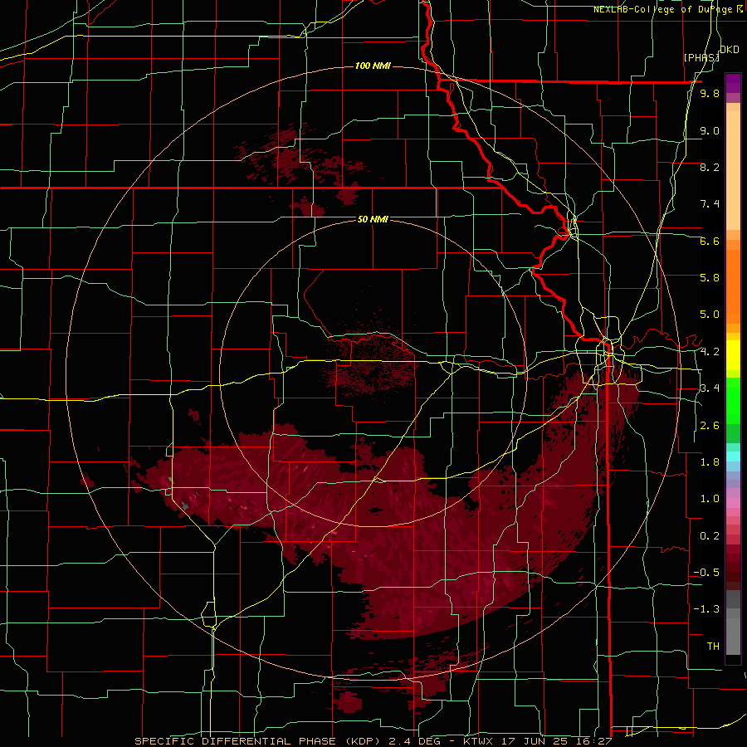Click the 9.0 value on the color scale
This screenshot has width=747, height=747.
(x=710, y=130)
